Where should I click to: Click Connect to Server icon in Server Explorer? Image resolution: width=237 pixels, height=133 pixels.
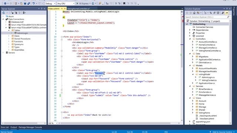[x=16, y=13]
